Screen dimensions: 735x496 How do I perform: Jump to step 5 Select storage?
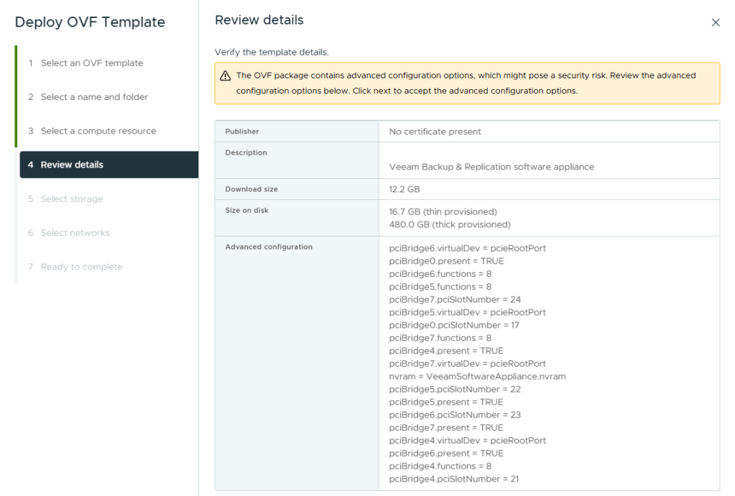(x=71, y=199)
